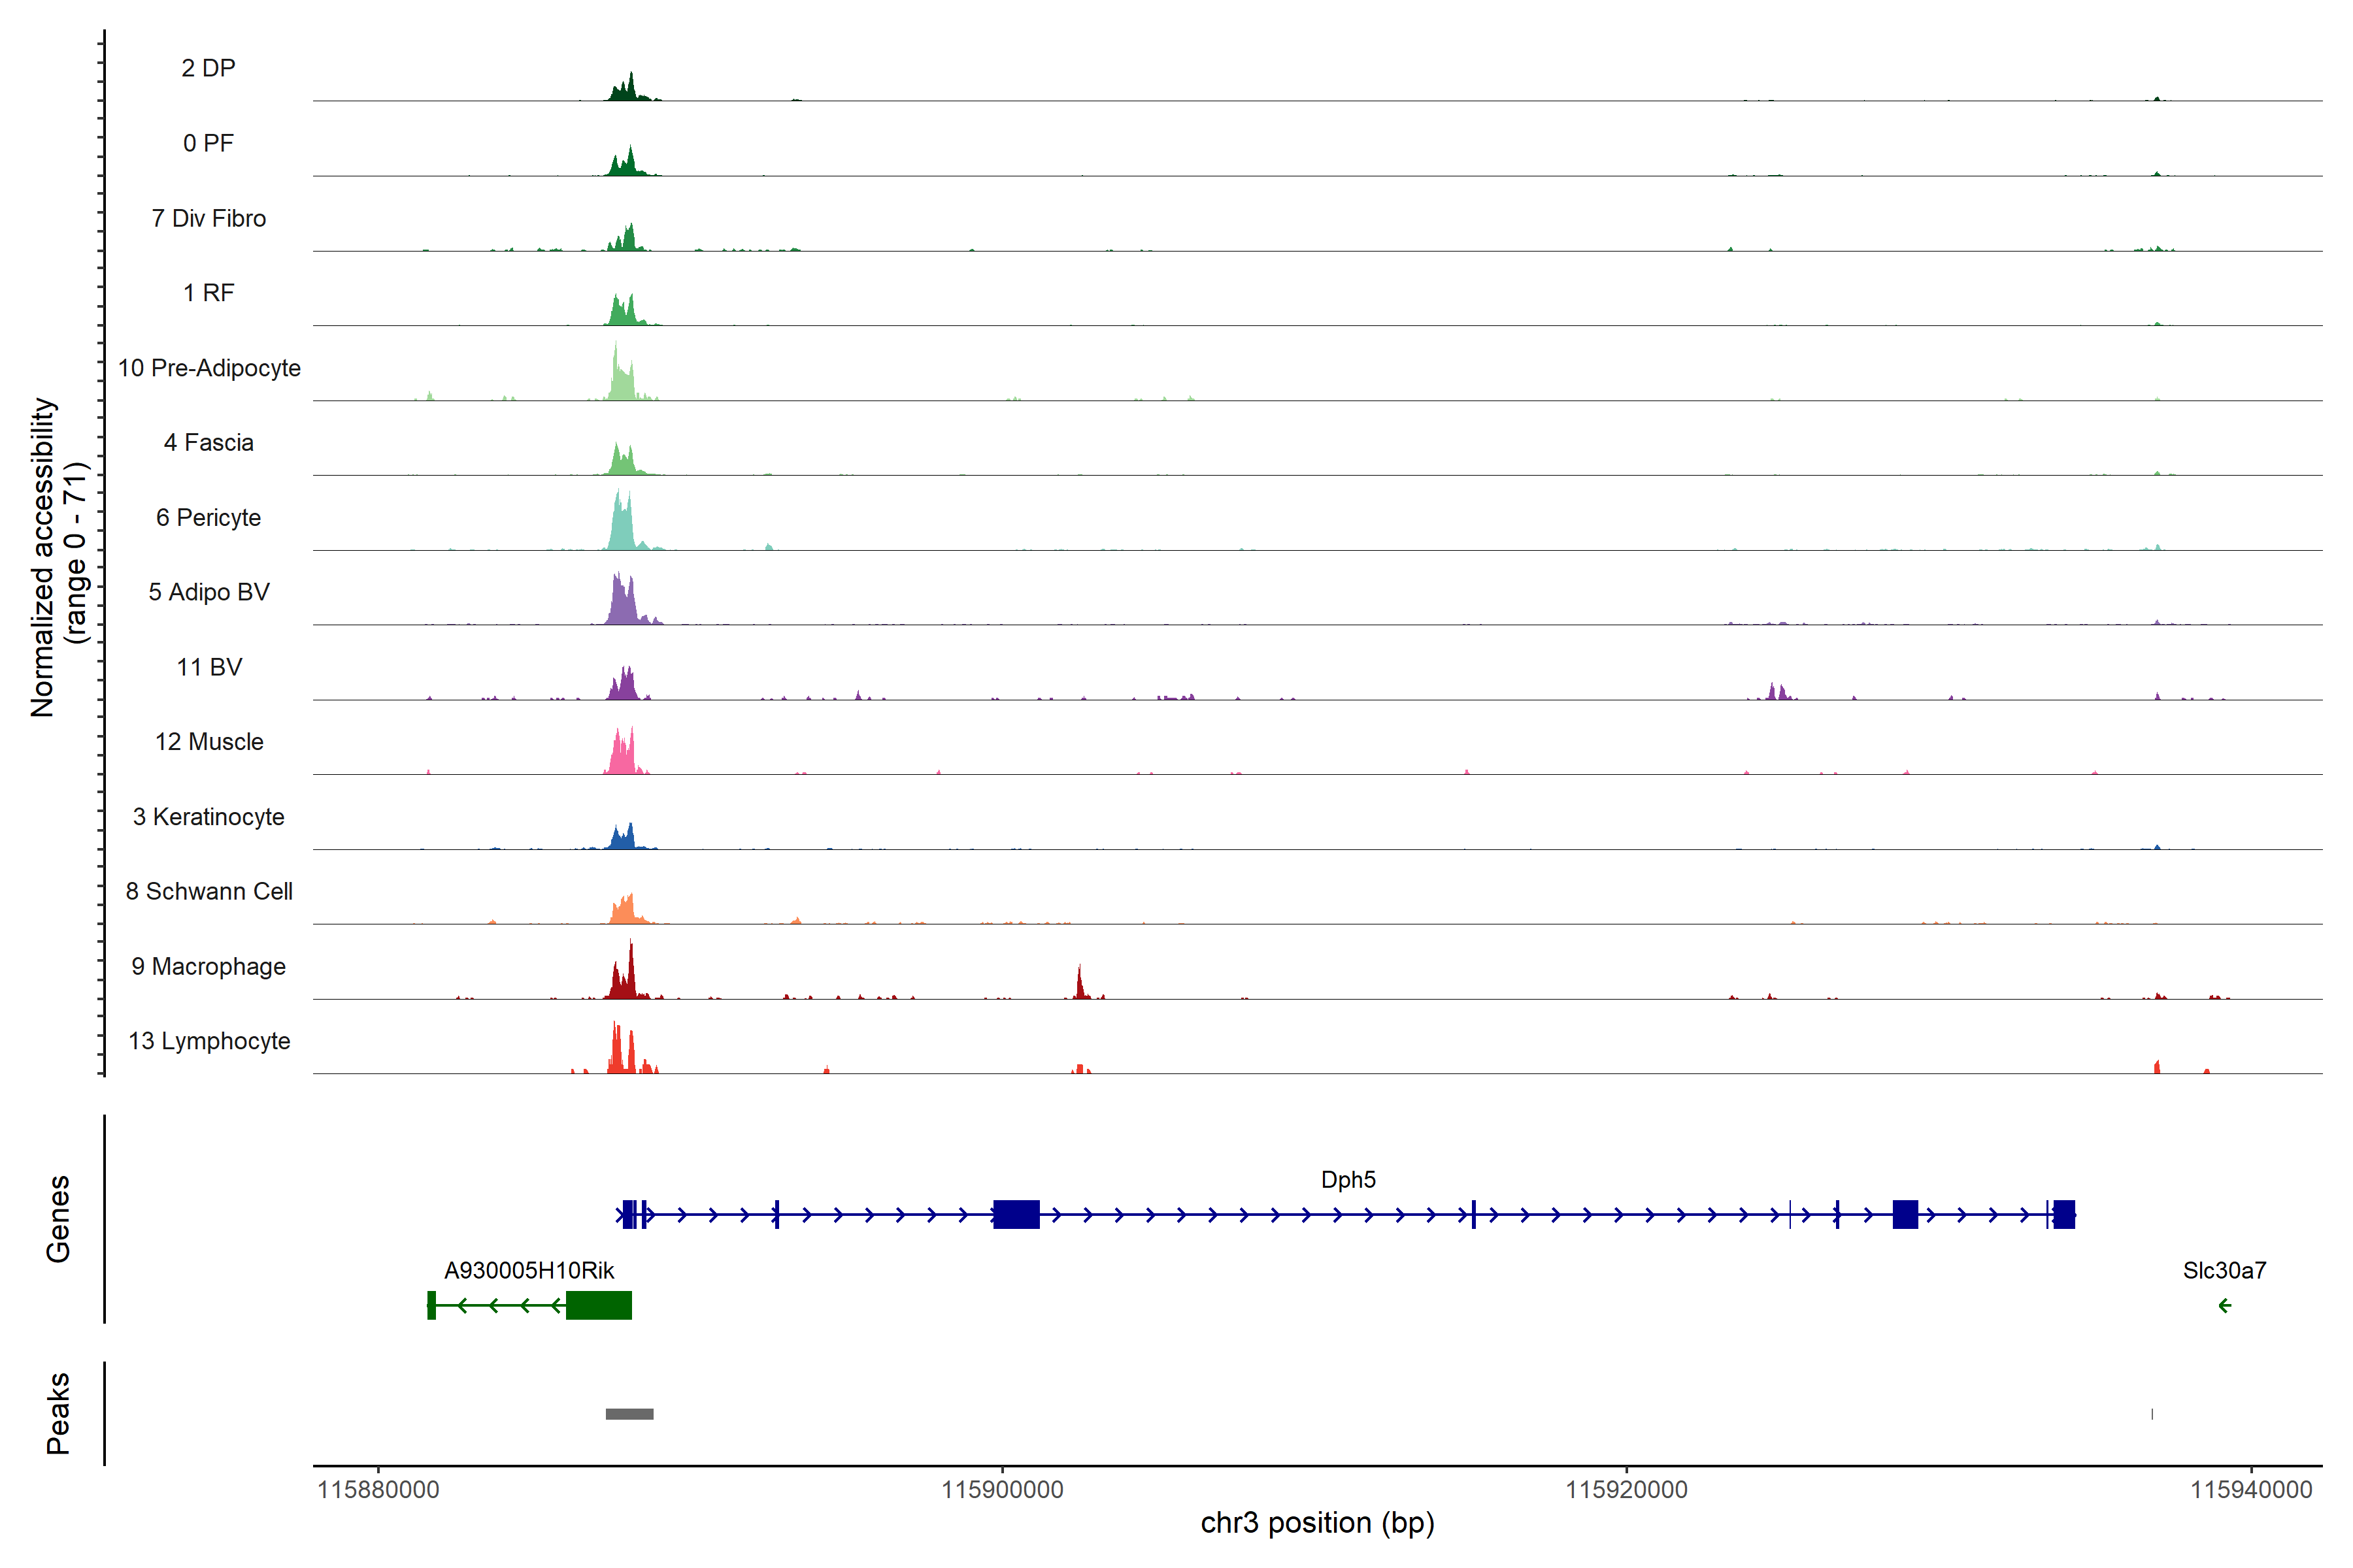
Task: Click the 10 Pre-Adipocyte track label
Action: pyautogui.click(x=209, y=368)
